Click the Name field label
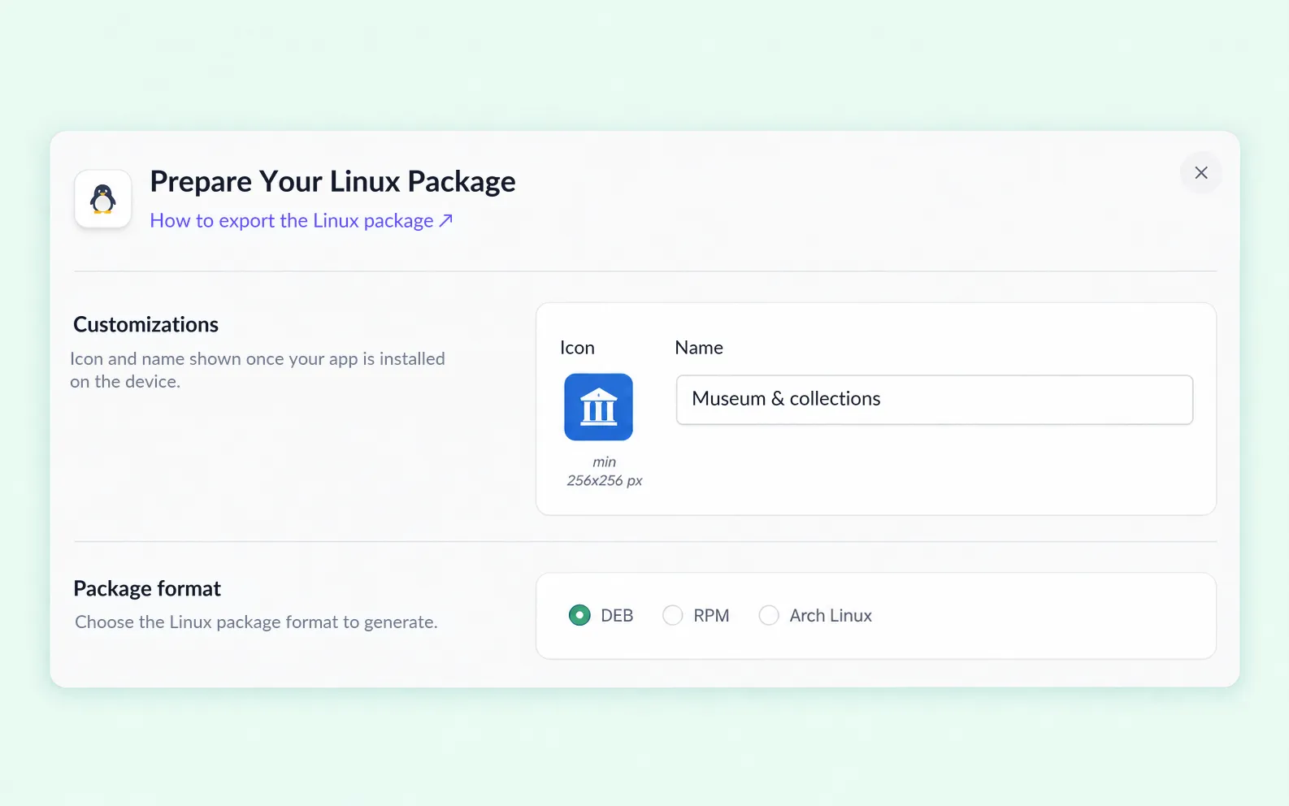Screen dimensions: 1289x806 point(699,348)
